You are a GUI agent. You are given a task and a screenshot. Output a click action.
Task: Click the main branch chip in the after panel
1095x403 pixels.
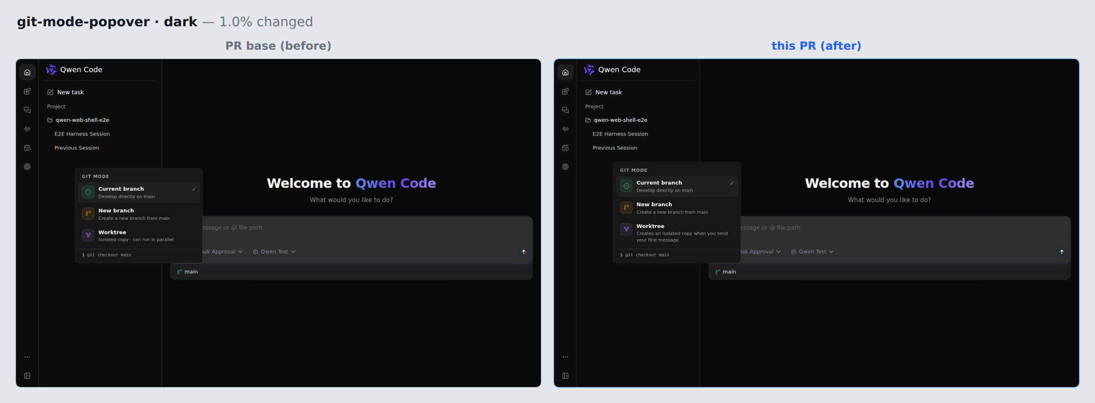(726, 272)
